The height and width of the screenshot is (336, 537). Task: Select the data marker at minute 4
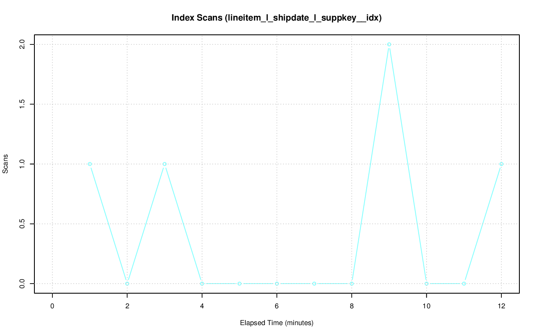(202, 284)
